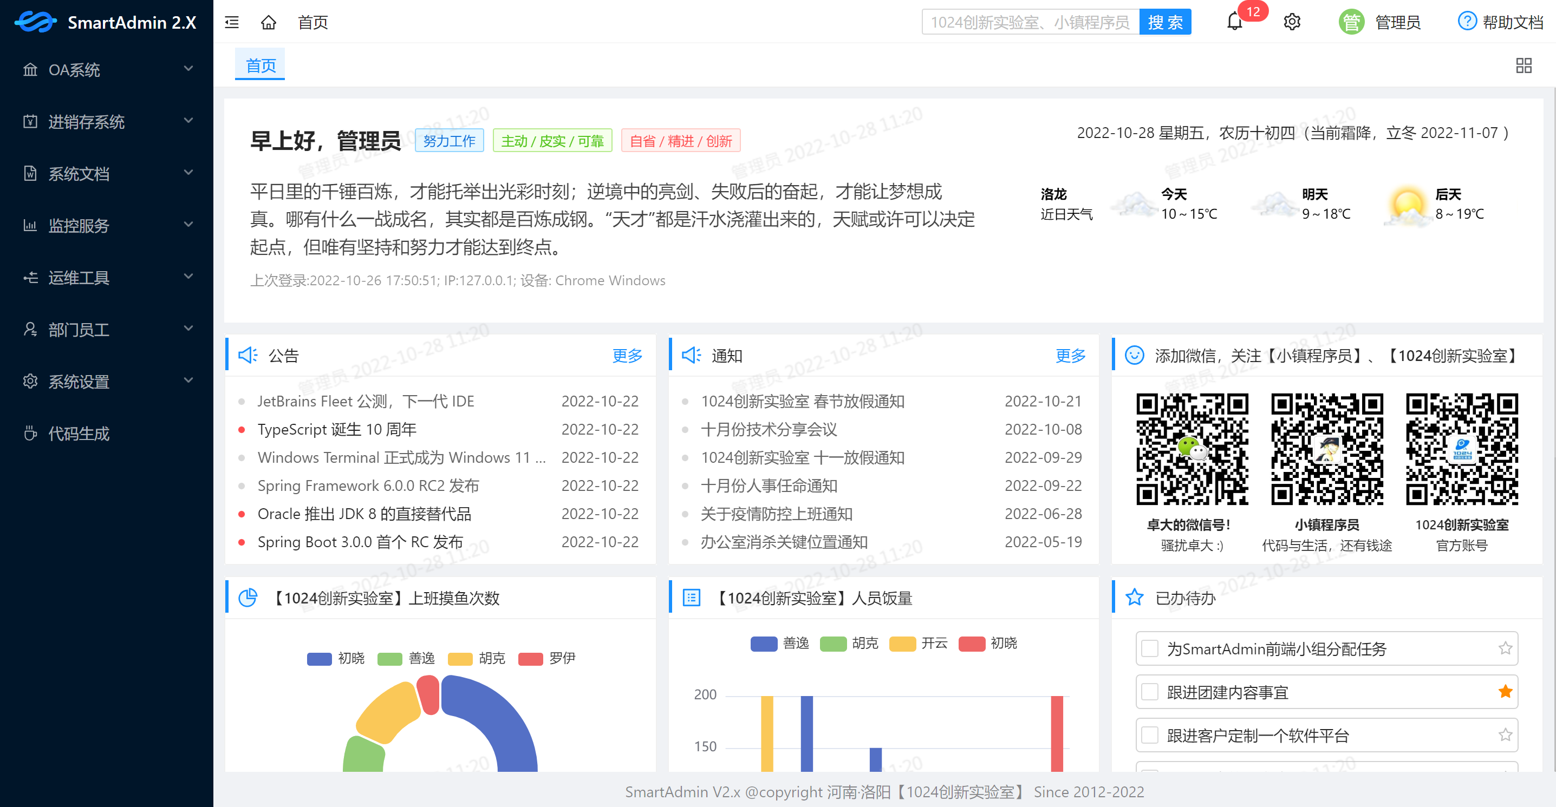The height and width of the screenshot is (807, 1556).
Task: Click 更多 link in 公告 panel
Action: (x=627, y=356)
